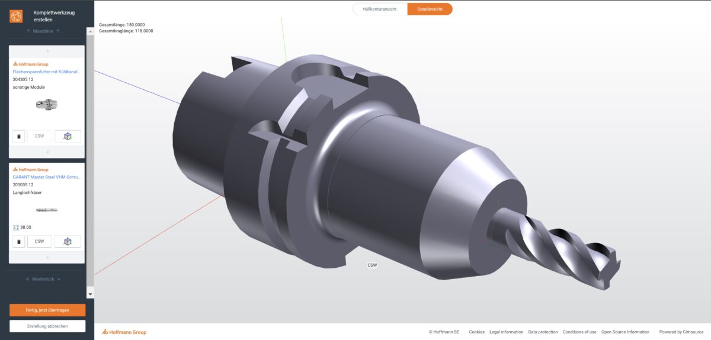This screenshot has width=711, height=340.
Task: Click the length icon beside 38.00
Action: (x=15, y=227)
